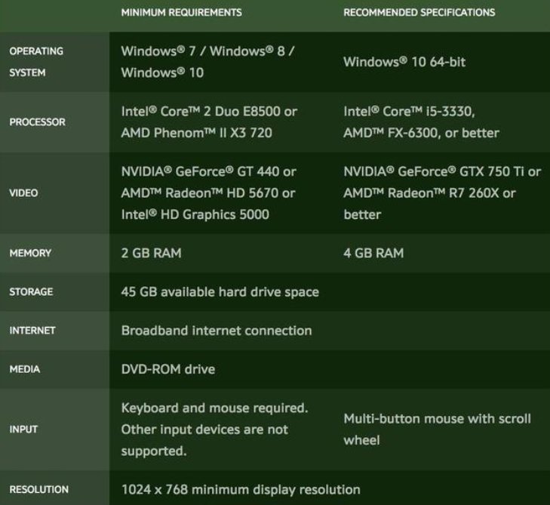The image size is (550, 505).
Task: Select the Video row label
Action: point(23,193)
